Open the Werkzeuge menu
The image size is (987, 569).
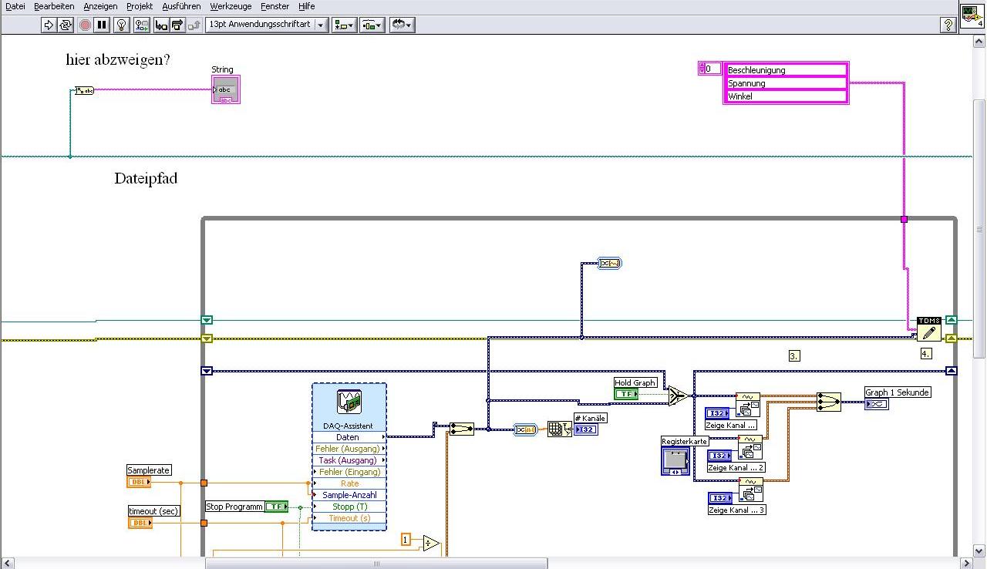click(x=231, y=6)
